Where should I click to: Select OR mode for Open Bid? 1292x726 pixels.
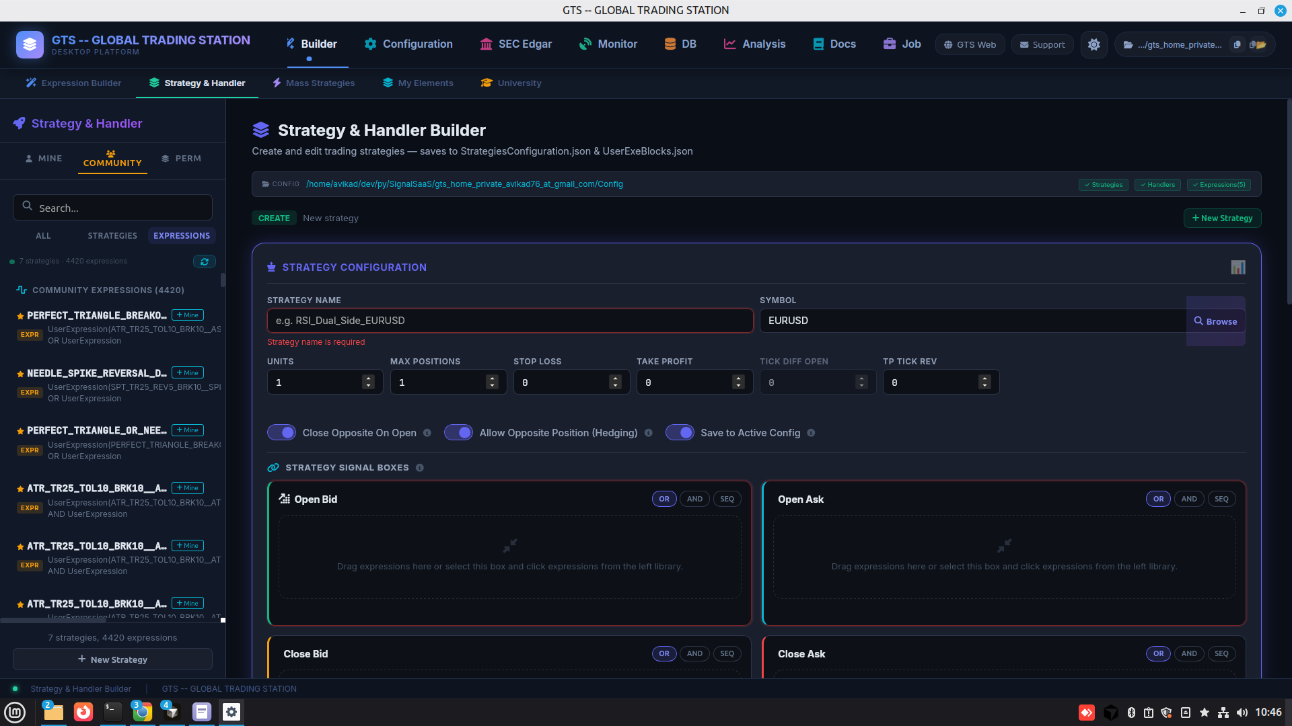click(664, 499)
